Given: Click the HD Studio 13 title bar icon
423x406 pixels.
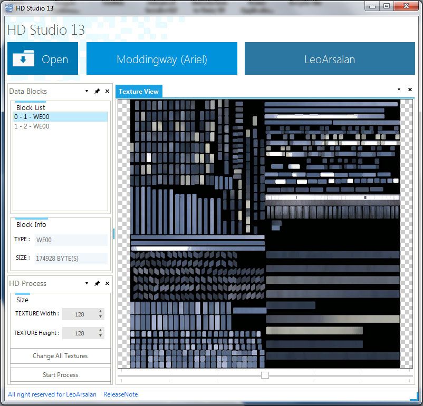Looking at the screenshot, I should pos(9,7).
